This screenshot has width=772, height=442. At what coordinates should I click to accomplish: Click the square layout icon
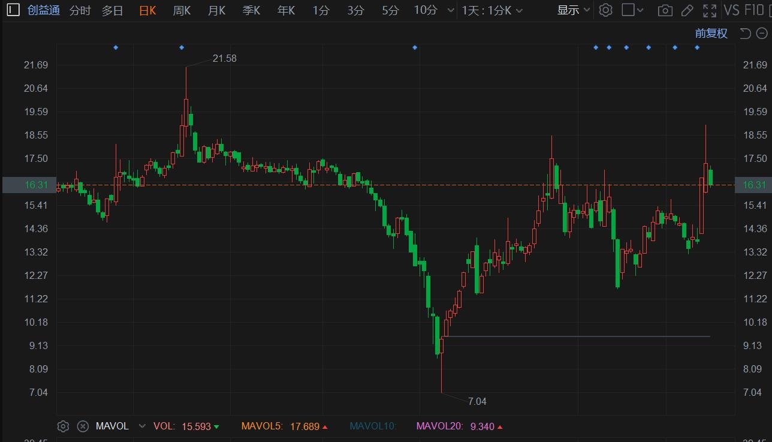[628, 10]
